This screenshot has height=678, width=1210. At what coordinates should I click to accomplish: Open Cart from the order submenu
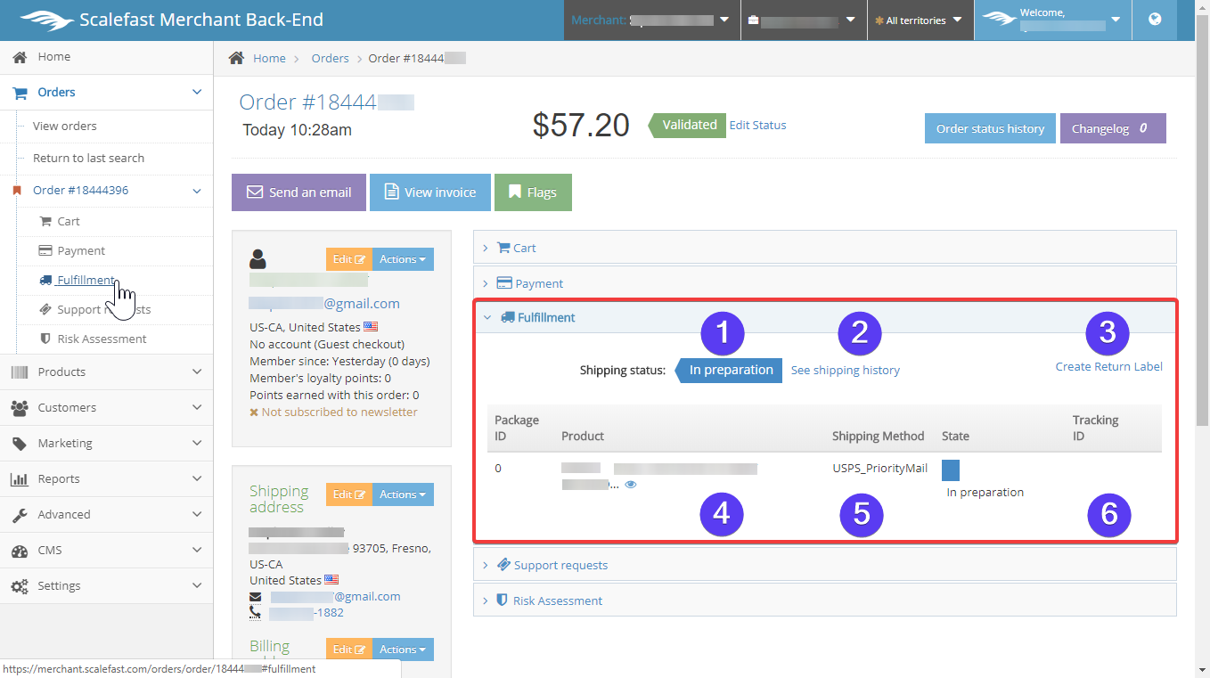pyautogui.click(x=68, y=221)
